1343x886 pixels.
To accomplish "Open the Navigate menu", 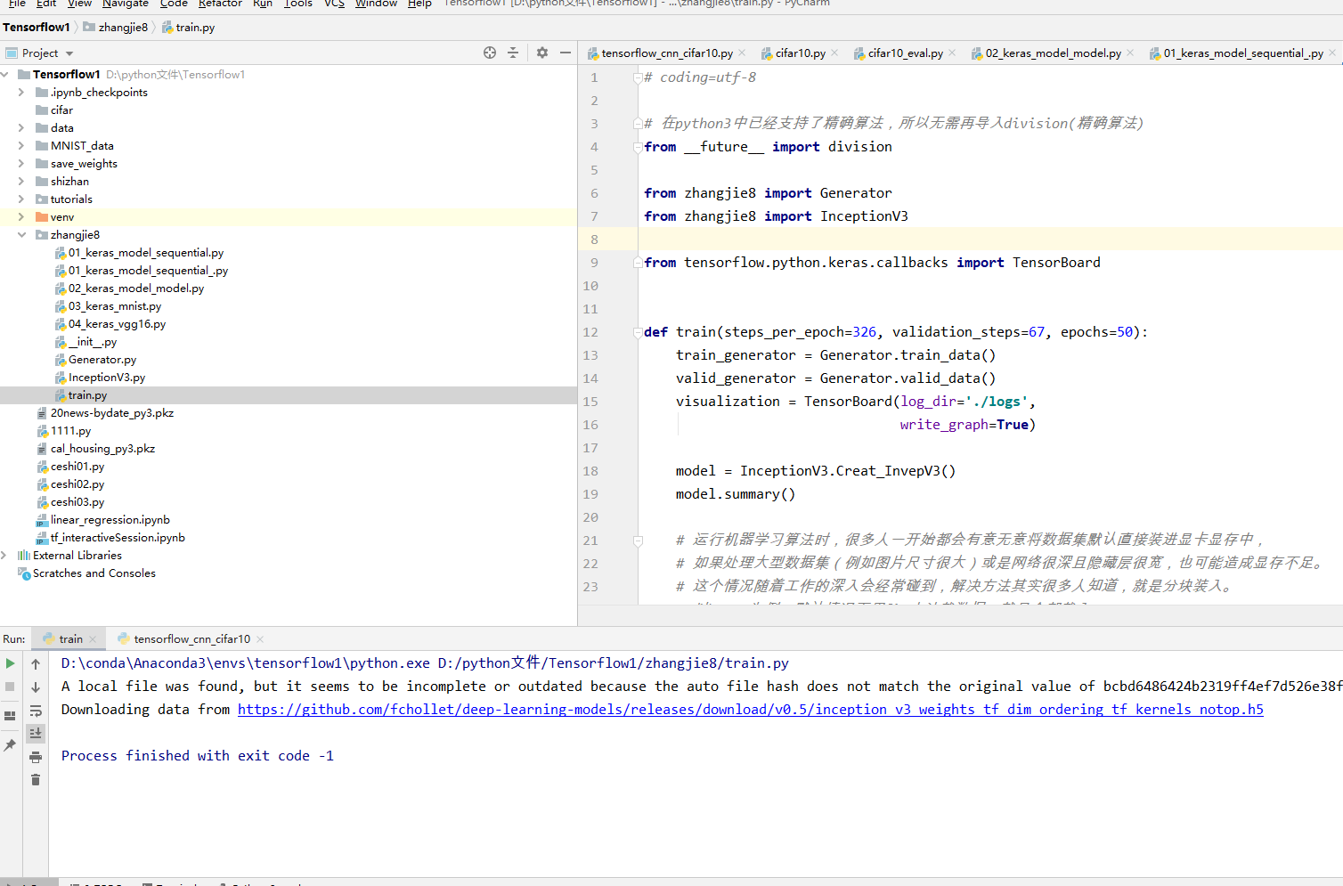I will click(126, 4).
